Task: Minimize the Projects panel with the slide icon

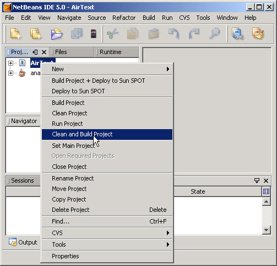Action: point(35,52)
